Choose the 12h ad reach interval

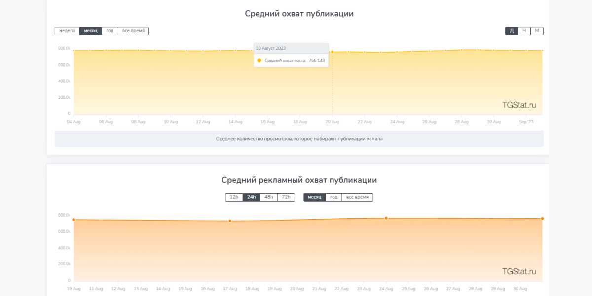234,197
